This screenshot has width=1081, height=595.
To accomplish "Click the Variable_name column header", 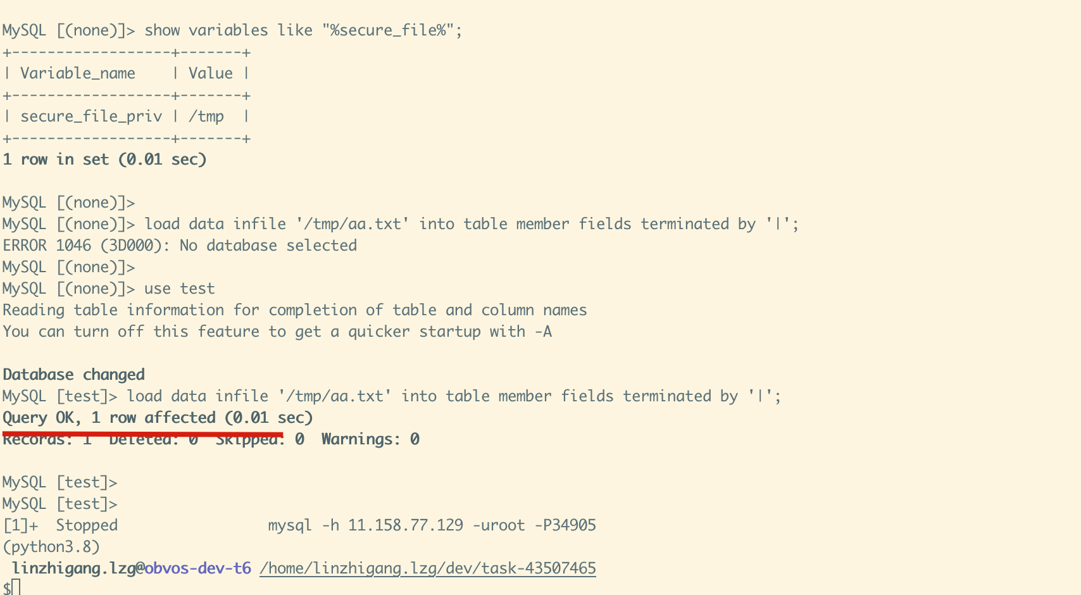I will tap(78, 73).
